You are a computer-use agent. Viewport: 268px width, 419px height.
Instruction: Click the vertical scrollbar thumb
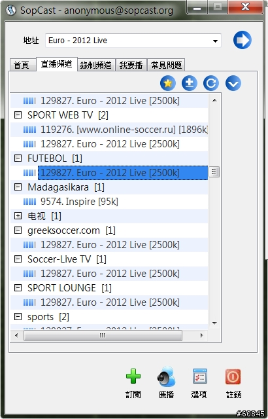click(x=214, y=172)
